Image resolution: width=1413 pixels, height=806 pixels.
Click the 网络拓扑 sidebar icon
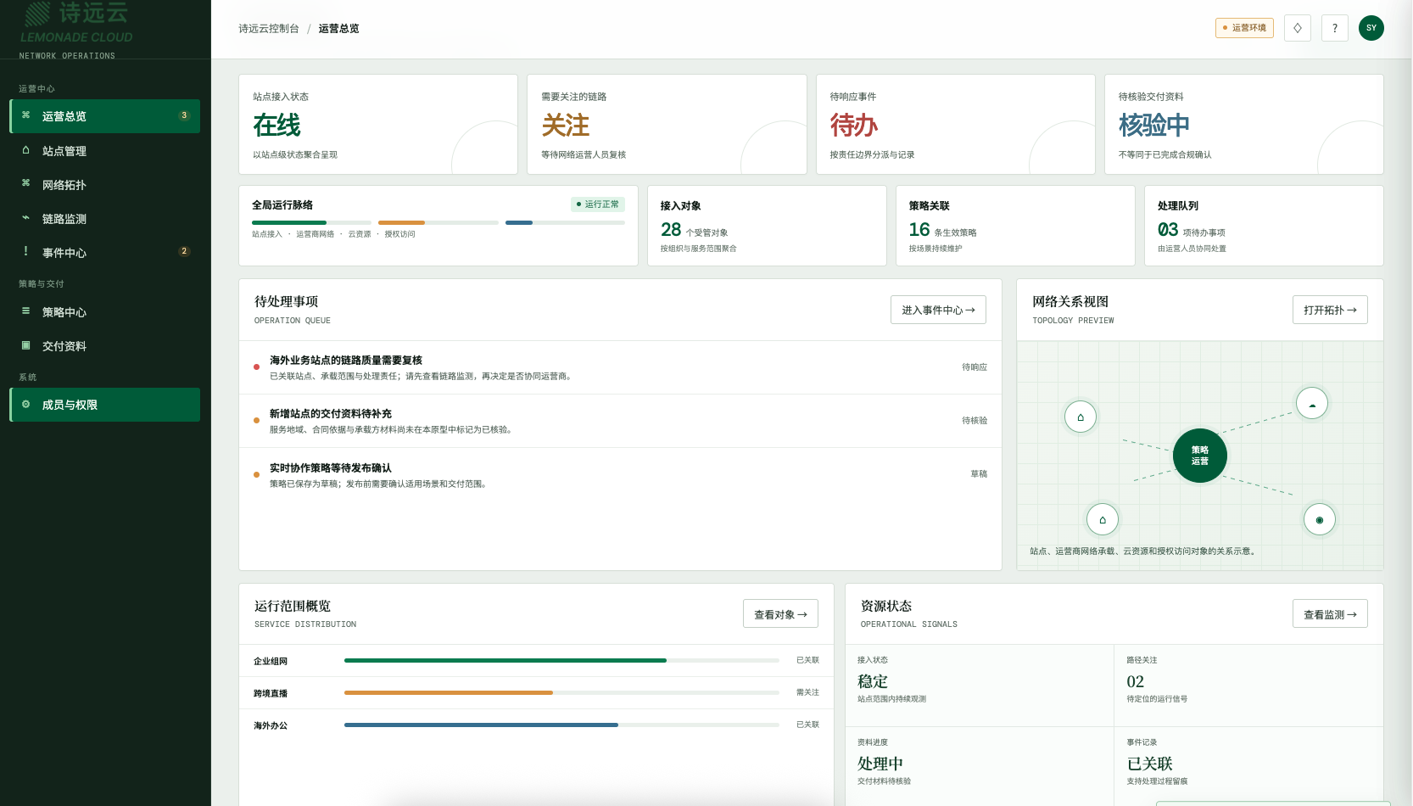25,183
